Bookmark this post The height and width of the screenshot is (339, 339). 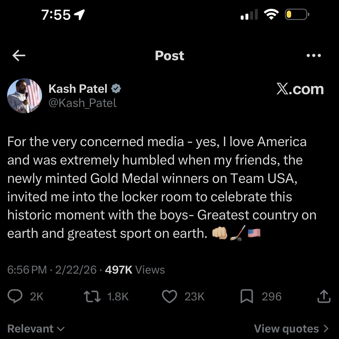247,296
